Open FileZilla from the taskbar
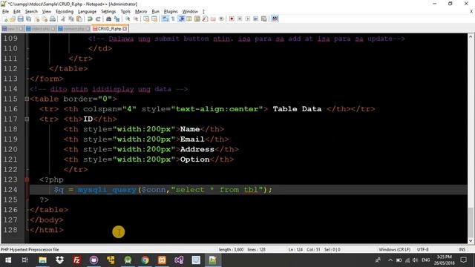This screenshot has height=267, width=475. tap(76, 260)
